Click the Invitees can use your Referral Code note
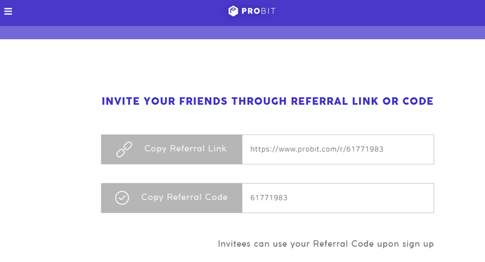485x262 pixels. pyautogui.click(x=326, y=244)
